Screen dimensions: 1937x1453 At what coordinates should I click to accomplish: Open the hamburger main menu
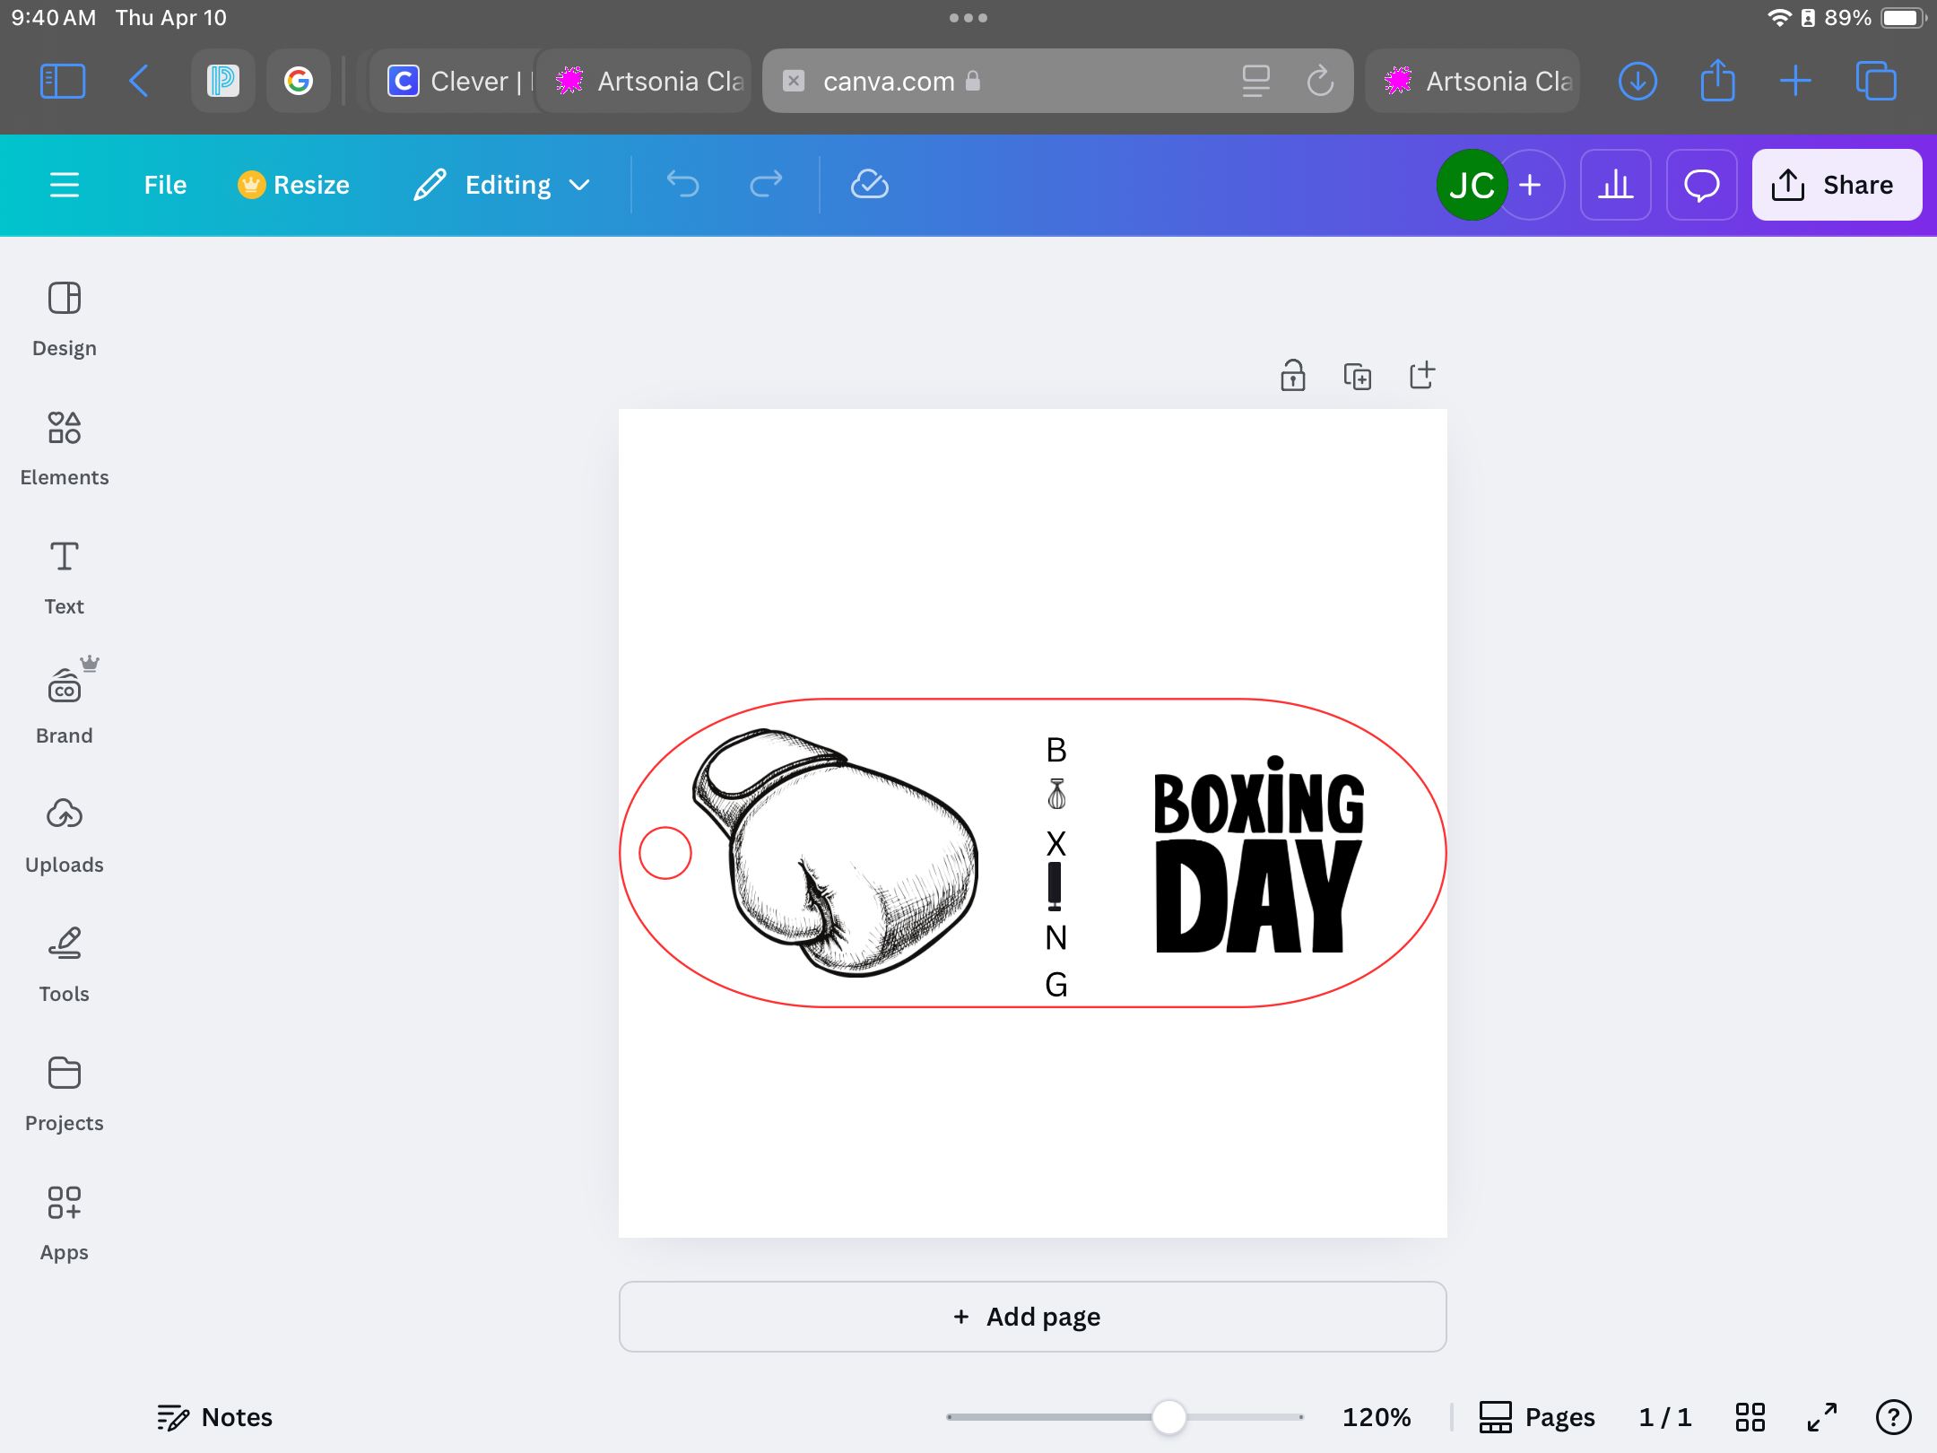click(x=64, y=185)
